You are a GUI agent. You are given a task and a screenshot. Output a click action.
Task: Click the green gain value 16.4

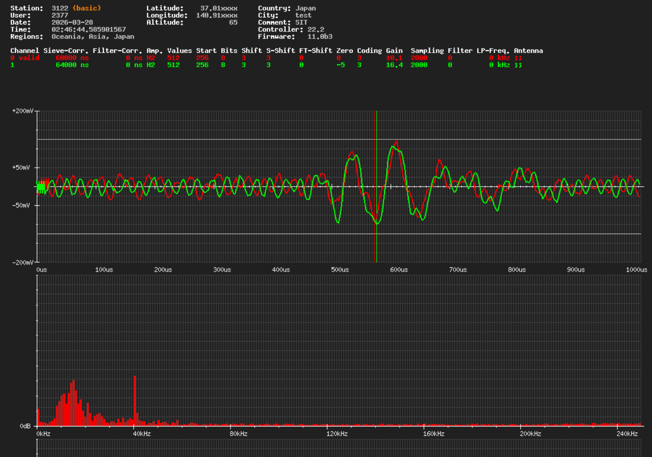pos(394,65)
